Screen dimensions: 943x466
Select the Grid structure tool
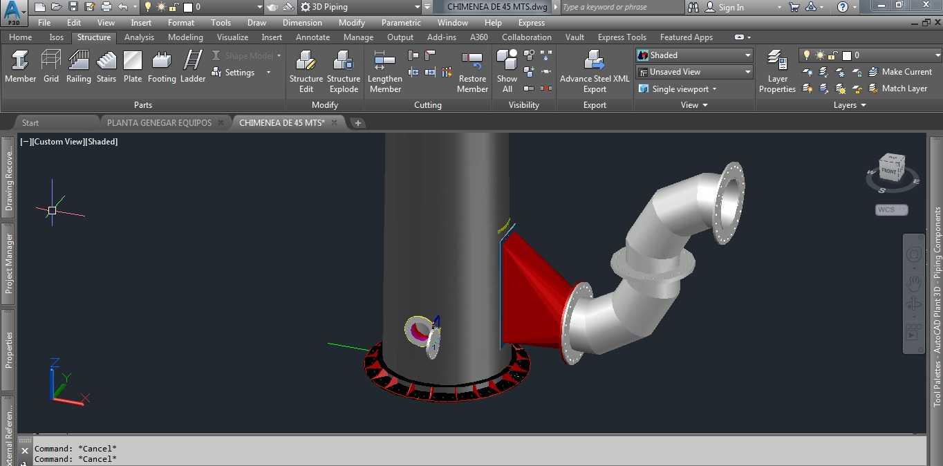pyautogui.click(x=51, y=66)
